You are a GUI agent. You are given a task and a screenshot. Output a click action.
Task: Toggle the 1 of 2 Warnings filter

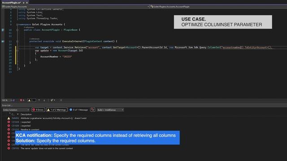pyautogui.click(x=57, y=110)
